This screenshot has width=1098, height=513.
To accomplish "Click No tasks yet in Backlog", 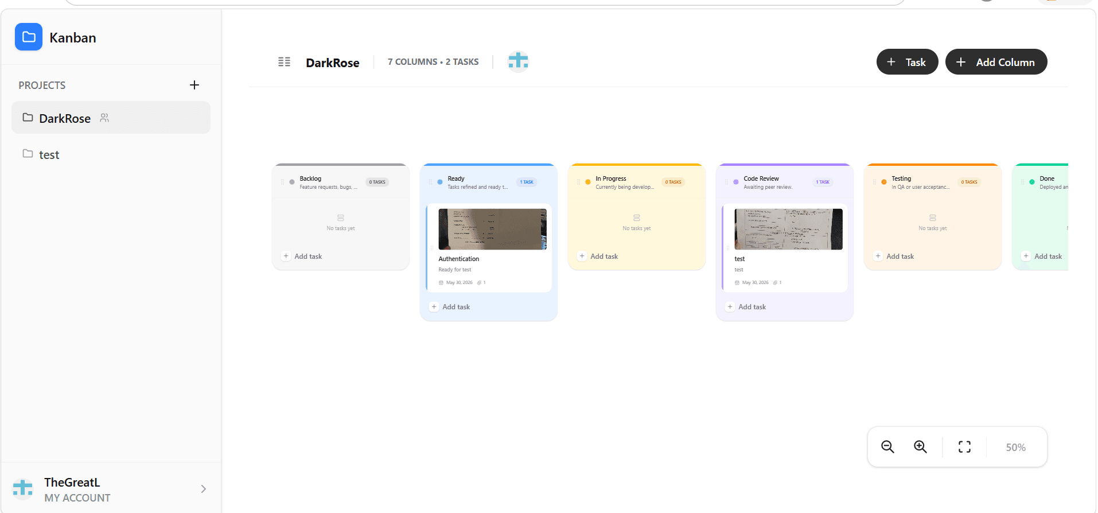I will pyautogui.click(x=341, y=228).
